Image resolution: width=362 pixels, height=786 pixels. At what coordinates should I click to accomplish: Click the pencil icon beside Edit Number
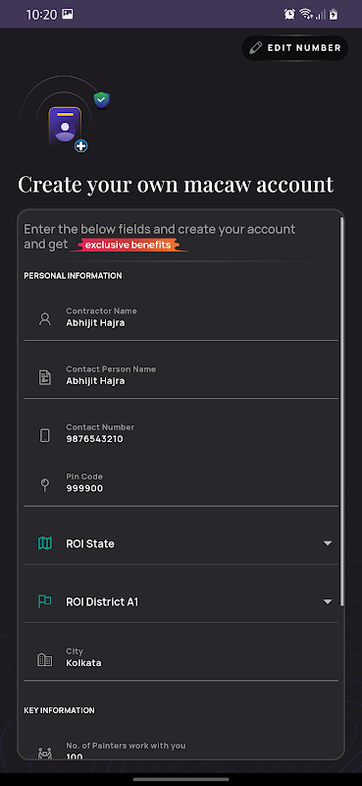coord(256,48)
